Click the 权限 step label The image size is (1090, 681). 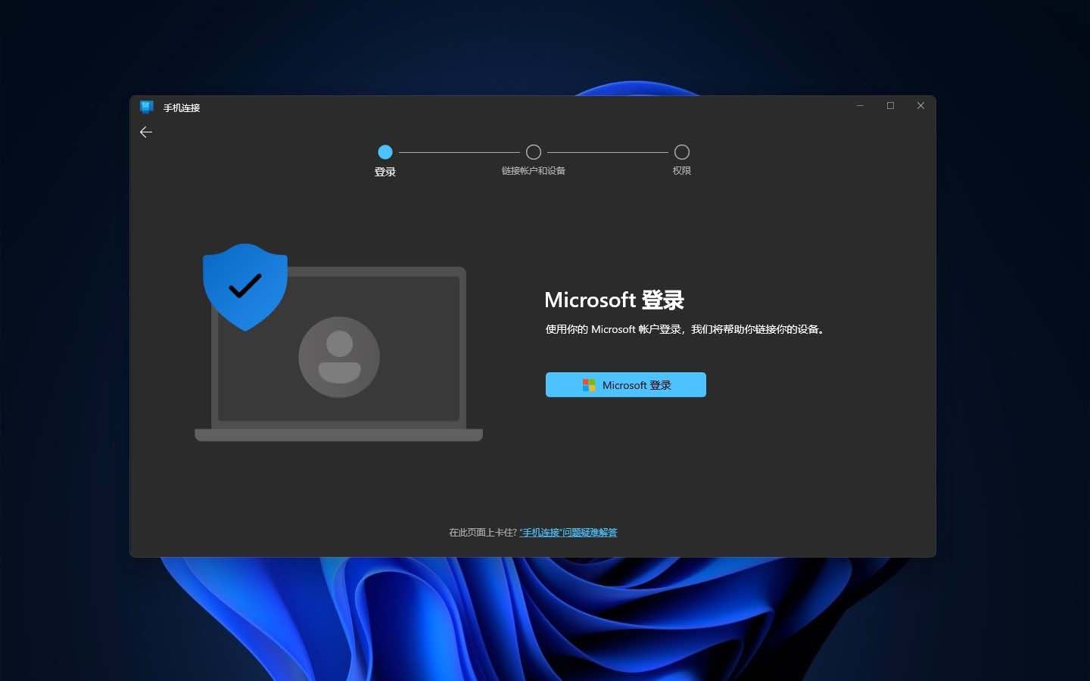point(682,171)
